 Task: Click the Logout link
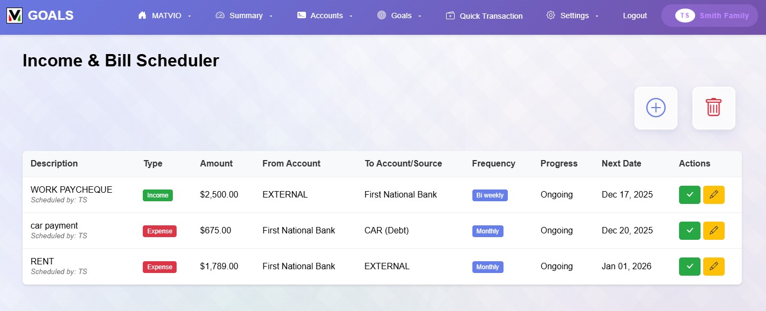pyautogui.click(x=634, y=16)
